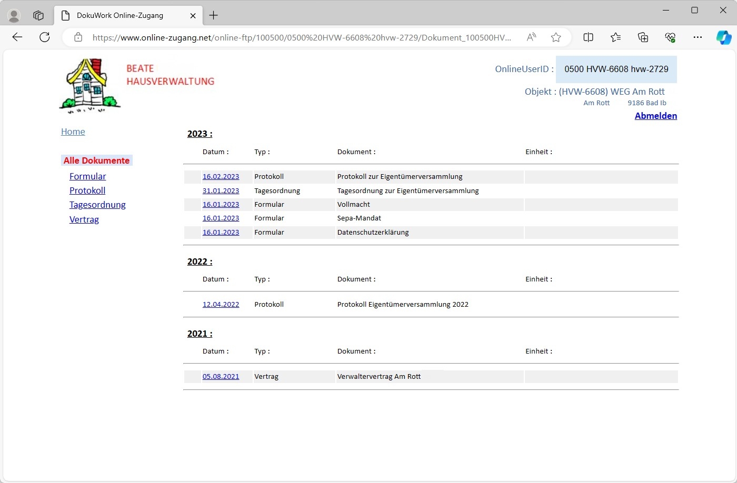Click 'Protokoll zur Eigentümerversammlung' text
Viewport: 737px width, 483px height.
tap(400, 177)
